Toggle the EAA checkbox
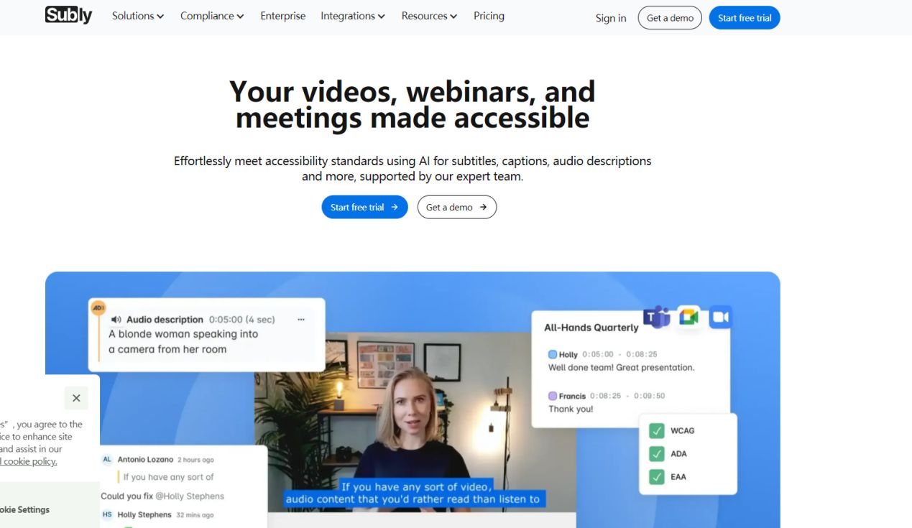912x528 pixels. [x=656, y=476]
